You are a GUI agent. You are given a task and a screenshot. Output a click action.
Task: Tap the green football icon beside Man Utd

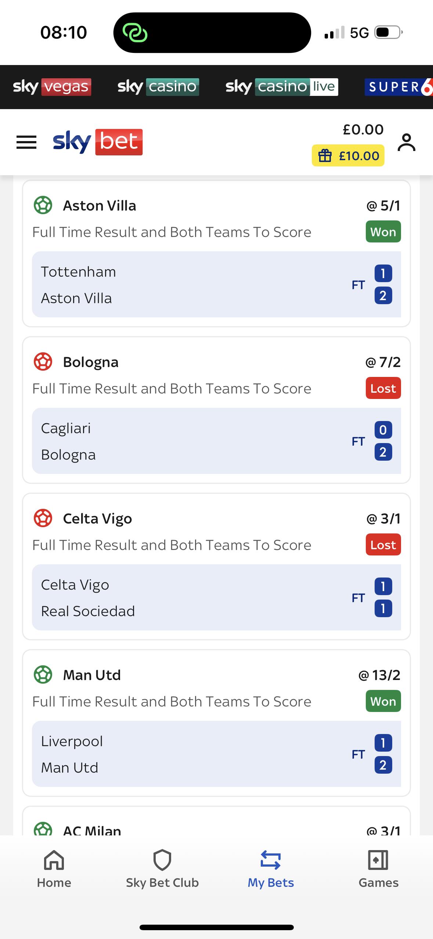[x=43, y=675]
